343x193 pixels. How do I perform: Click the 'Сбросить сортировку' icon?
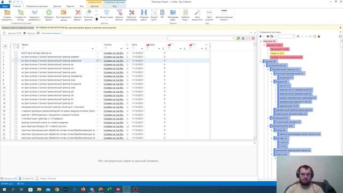(x=131, y=12)
